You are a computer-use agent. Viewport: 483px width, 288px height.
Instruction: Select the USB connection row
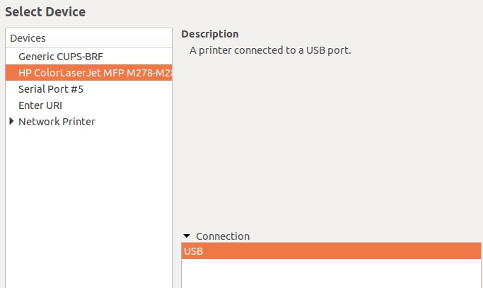[x=331, y=251]
